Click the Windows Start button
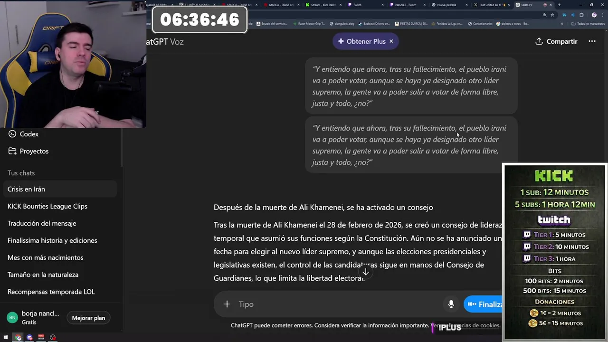The image size is (608, 342). click(x=6, y=337)
